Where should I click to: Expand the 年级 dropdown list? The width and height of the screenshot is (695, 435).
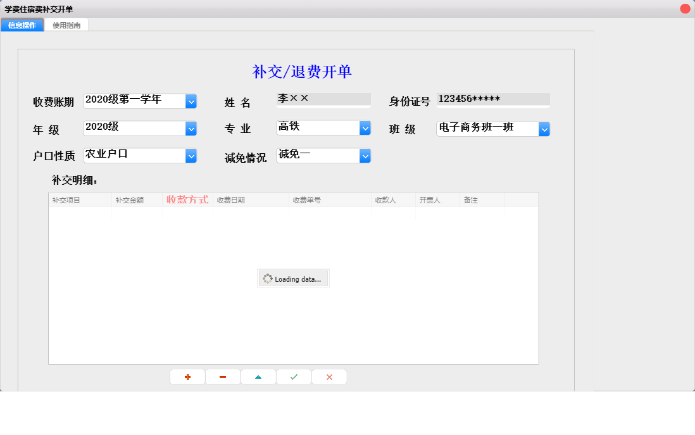[x=191, y=129]
